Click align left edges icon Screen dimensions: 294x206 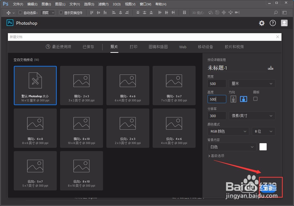(x=113, y=13)
